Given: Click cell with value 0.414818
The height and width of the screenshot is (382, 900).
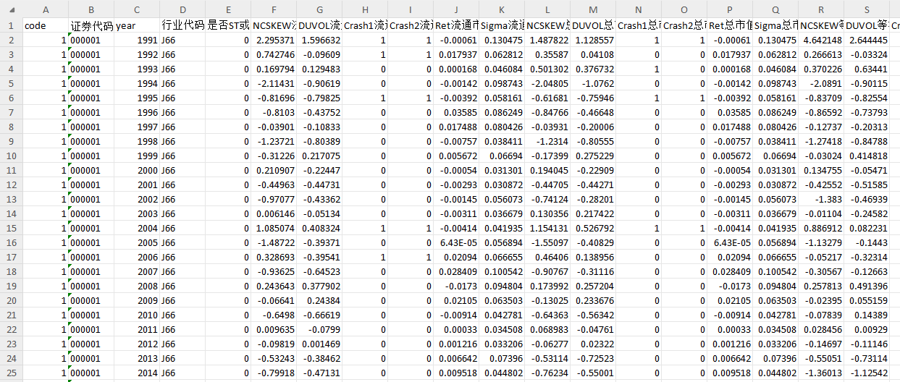Looking at the screenshot, I should [867, 156].
